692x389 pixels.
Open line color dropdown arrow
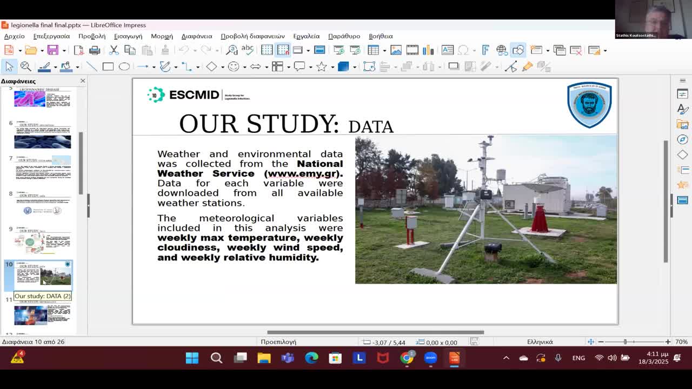(55, 66)
